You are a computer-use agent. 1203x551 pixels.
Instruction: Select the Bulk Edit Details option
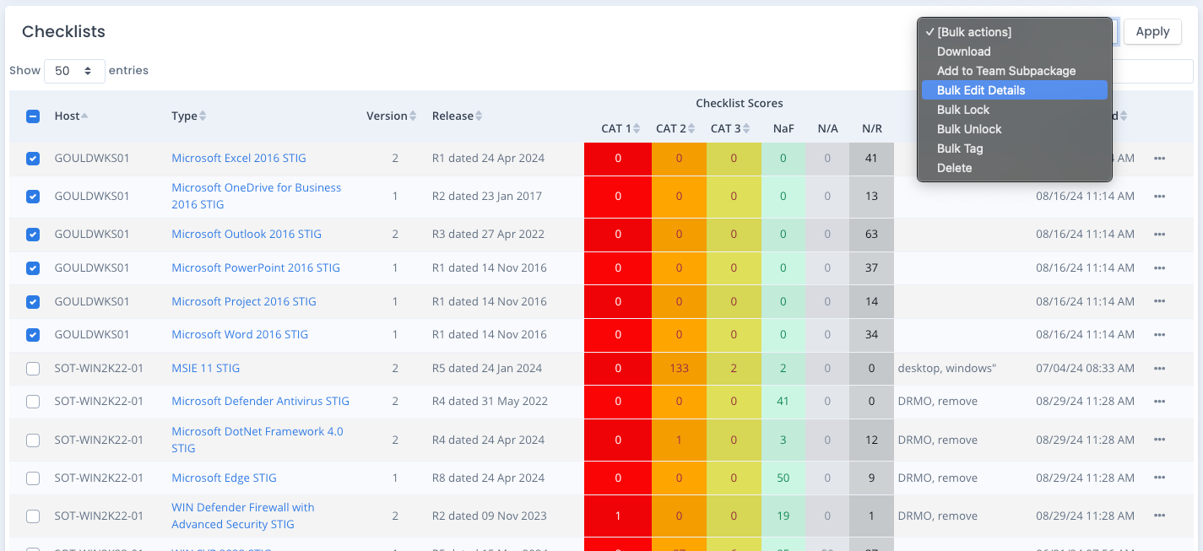tap(1015, 90)
